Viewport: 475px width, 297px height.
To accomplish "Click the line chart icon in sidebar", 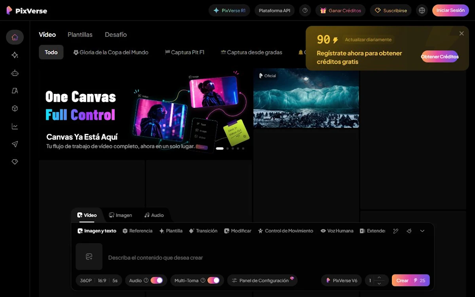I will click(x=15, y=126).
